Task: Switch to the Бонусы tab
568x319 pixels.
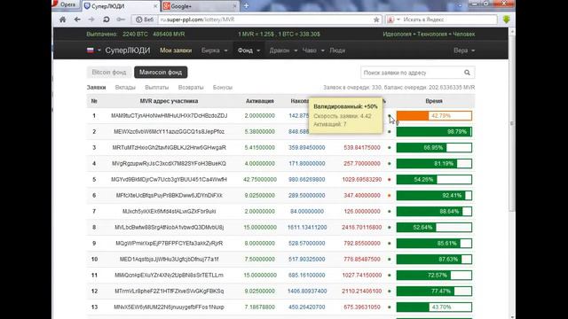Action: point(223,88)
